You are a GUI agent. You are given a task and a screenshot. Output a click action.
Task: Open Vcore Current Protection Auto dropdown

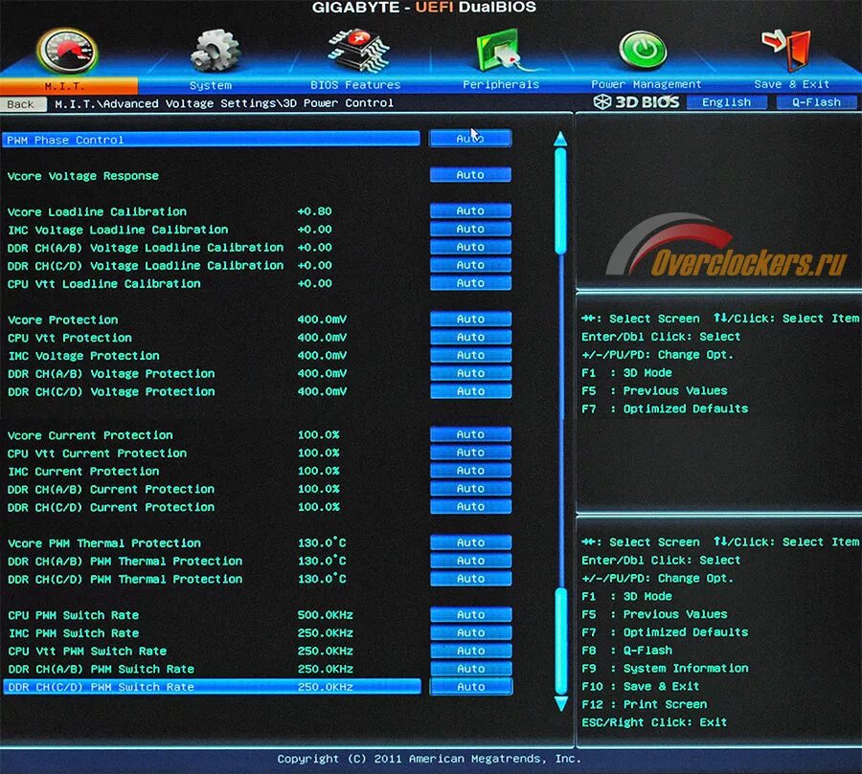pos(470,434)
